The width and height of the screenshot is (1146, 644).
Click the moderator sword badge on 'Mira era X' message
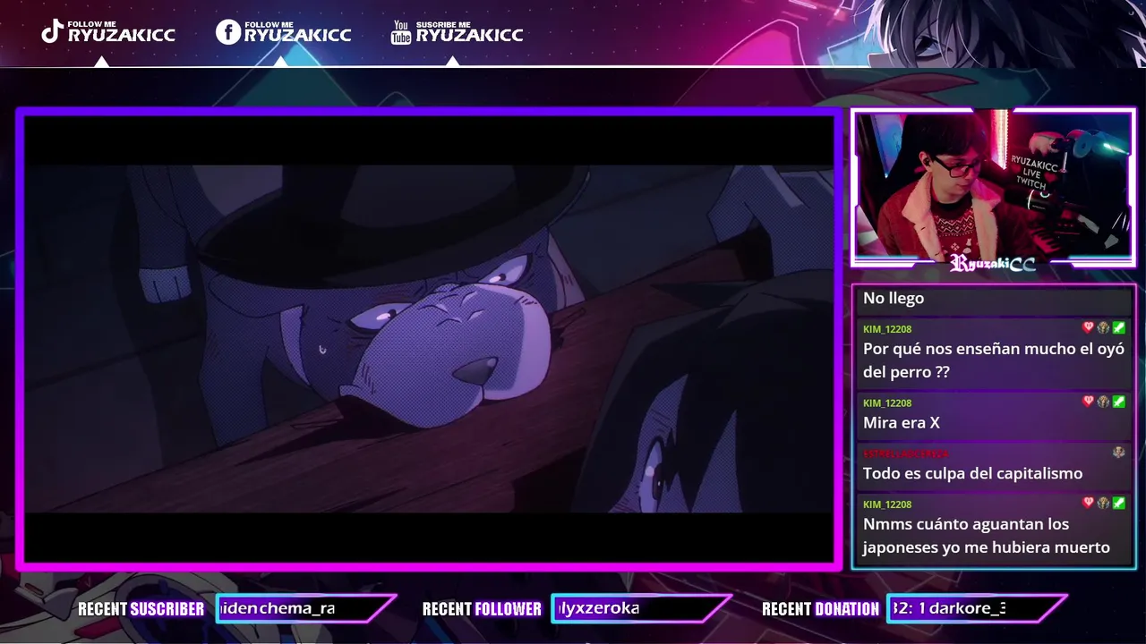pos(1118,402)
